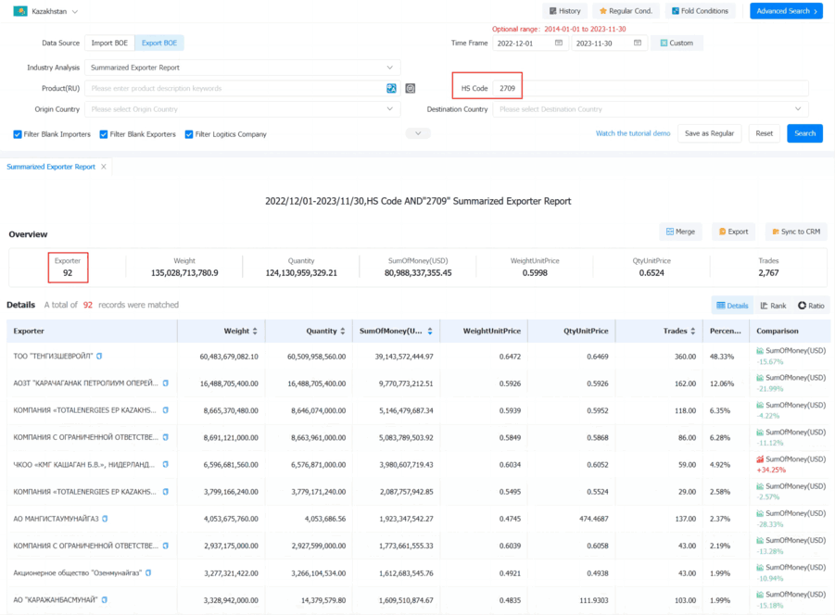Copy the ТОО ТЕНГИЗШЕВРОЙЛ exporter name icon
Viewport: 835px width, 615px height.
(x=99, y=356)
